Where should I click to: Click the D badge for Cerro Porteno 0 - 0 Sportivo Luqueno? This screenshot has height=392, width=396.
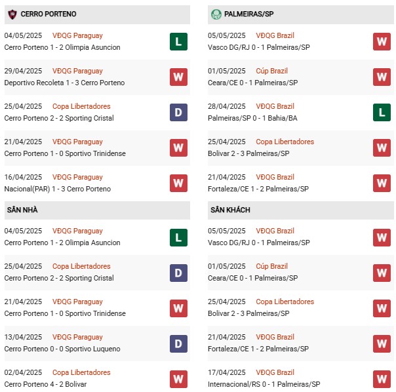click(x=178, y=343)
